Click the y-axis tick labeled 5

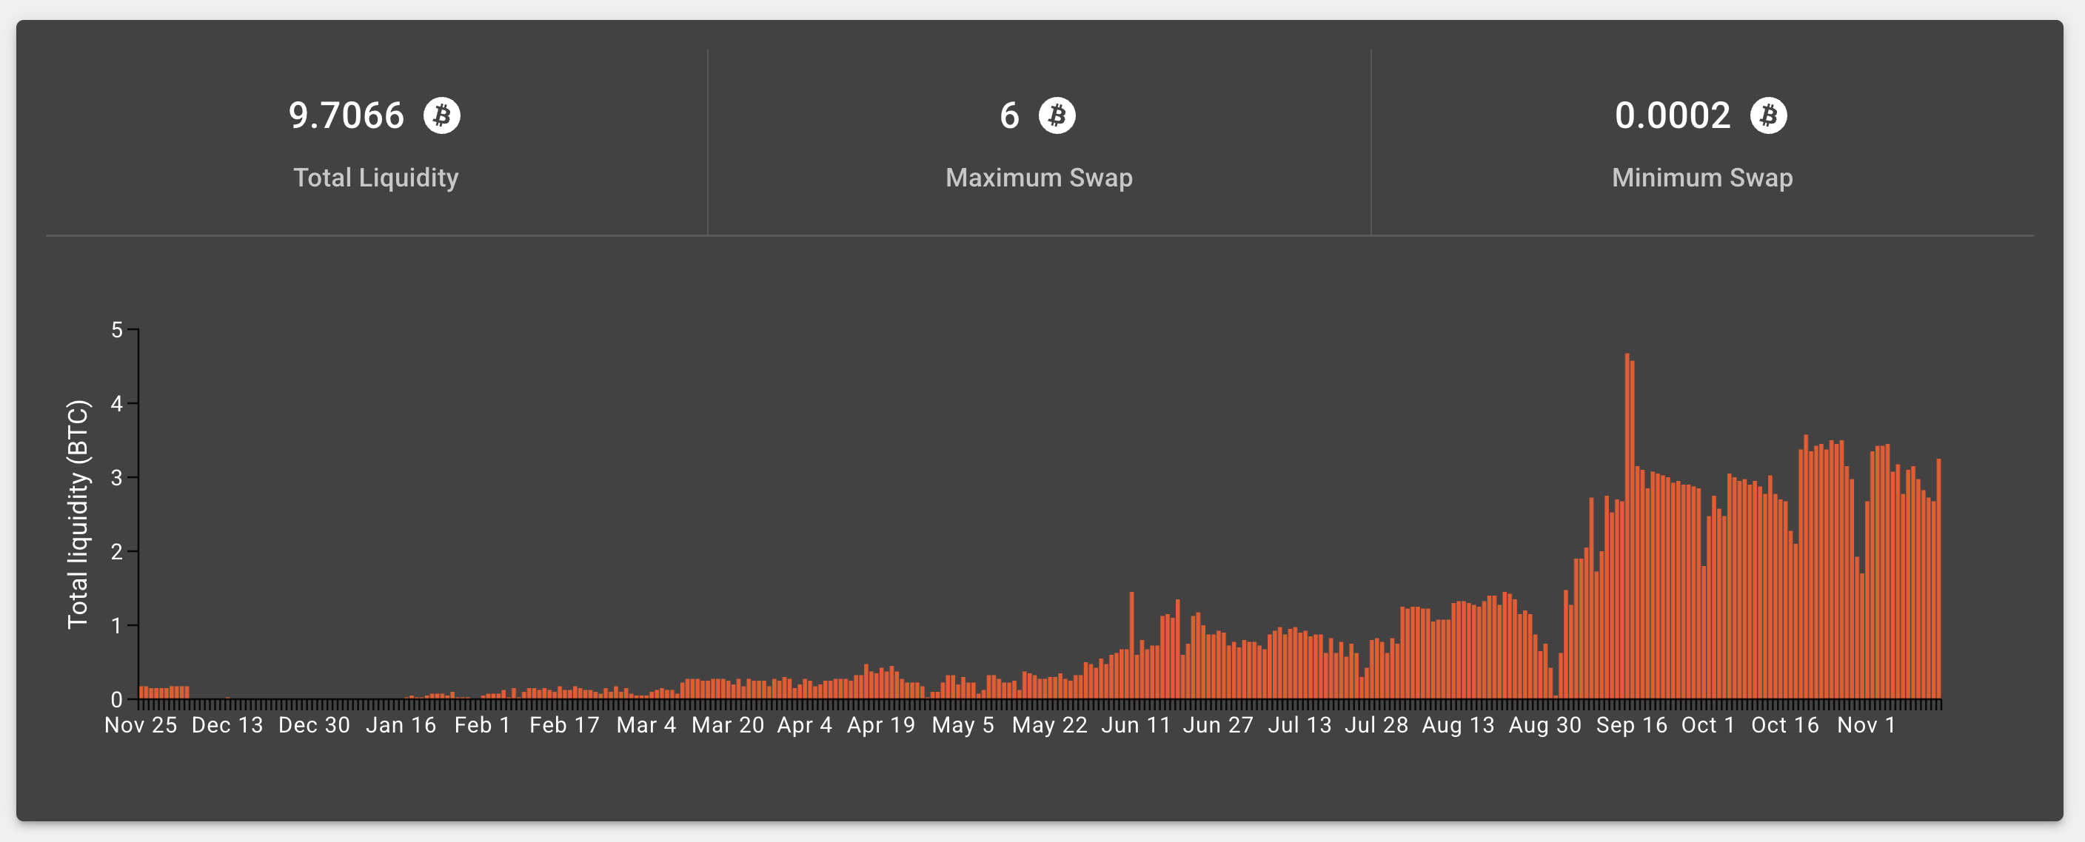click(118, 330)
